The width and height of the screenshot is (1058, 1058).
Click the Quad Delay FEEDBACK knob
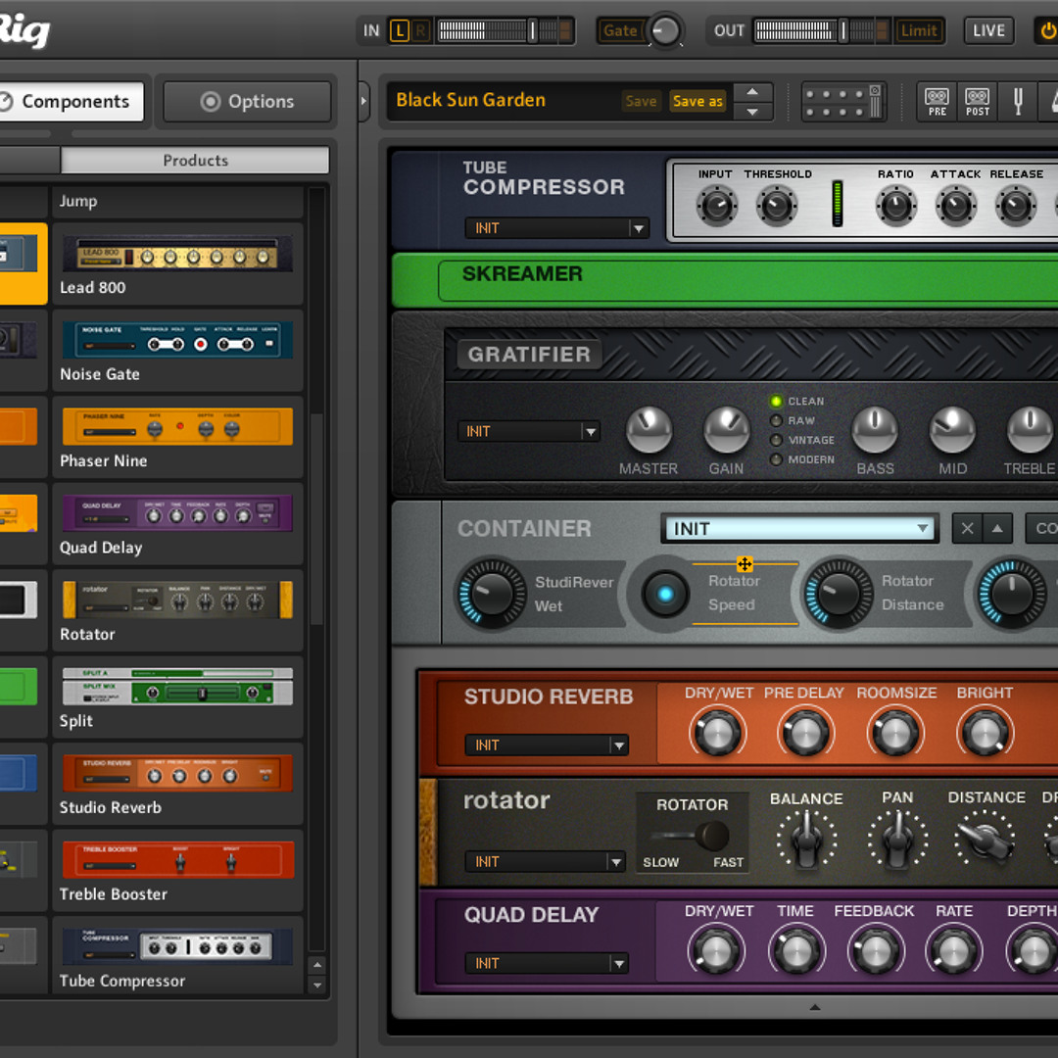pyautogui.click(x=875, y=950)
